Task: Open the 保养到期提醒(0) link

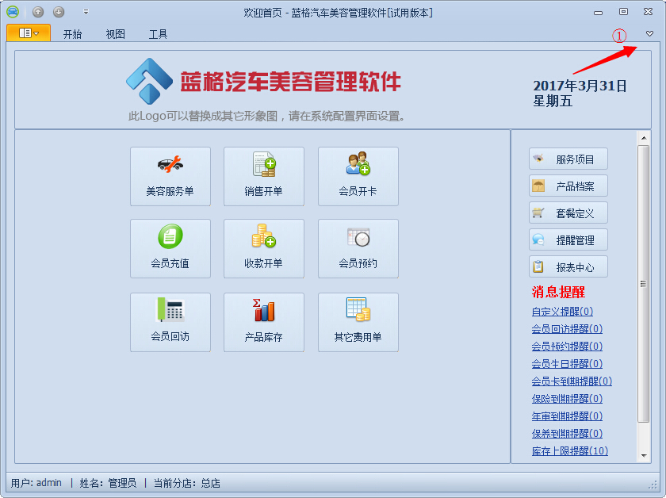Action: (x=567, y=434)
